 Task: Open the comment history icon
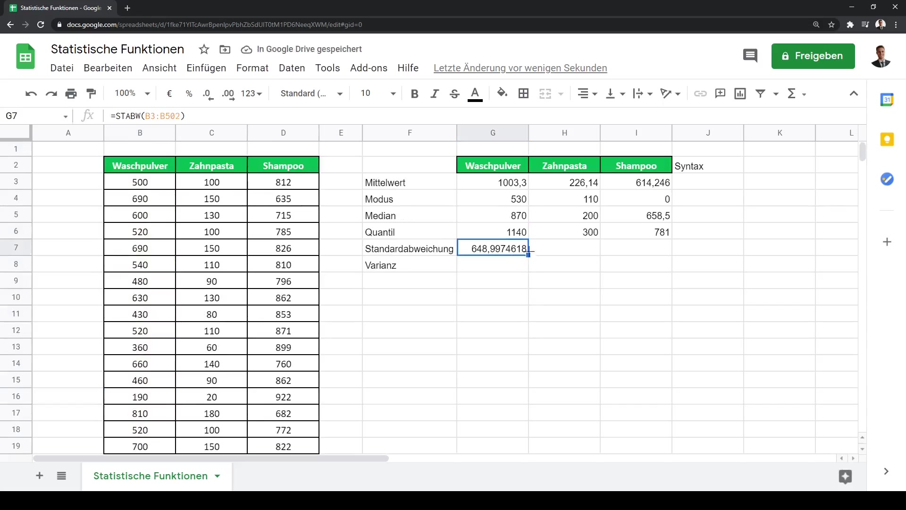point(750,56)
